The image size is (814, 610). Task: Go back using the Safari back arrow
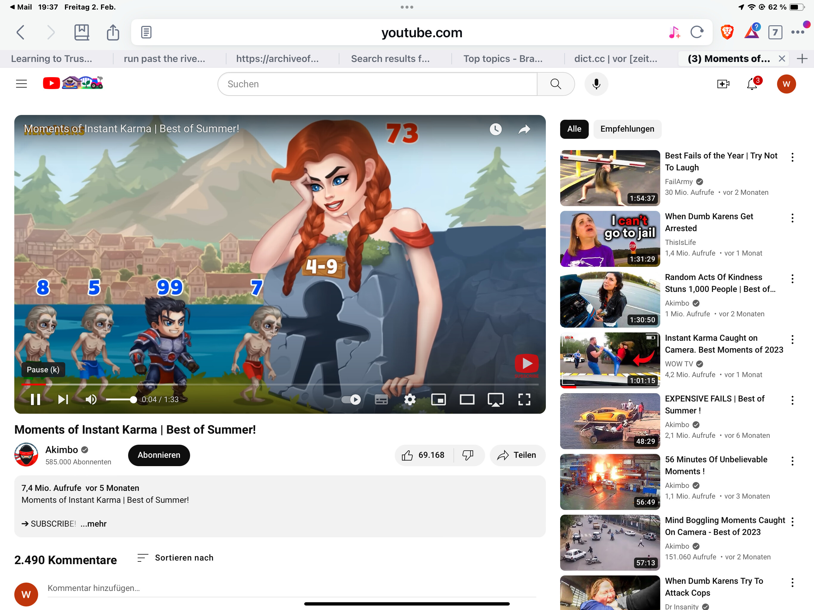pyautogui.click(x=21, y=32)
